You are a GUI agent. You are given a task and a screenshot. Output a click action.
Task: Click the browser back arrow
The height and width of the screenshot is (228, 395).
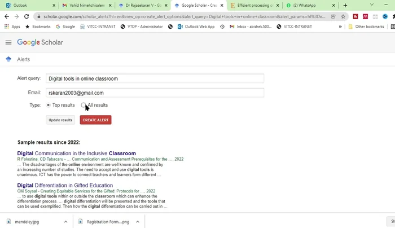point(6,16)
